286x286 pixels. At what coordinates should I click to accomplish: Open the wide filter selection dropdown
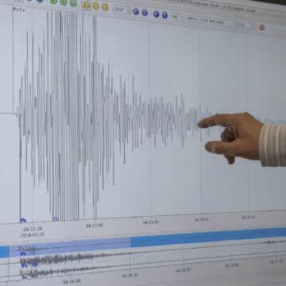coord(212,21)
